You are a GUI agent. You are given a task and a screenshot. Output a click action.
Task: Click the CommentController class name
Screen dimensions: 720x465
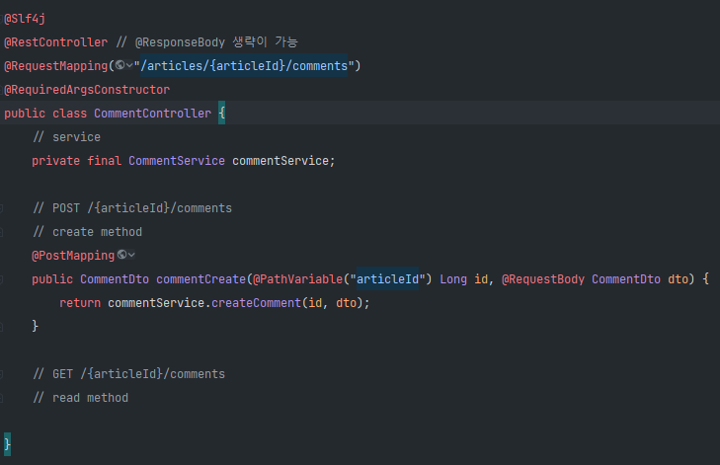(x=152, y=114)
